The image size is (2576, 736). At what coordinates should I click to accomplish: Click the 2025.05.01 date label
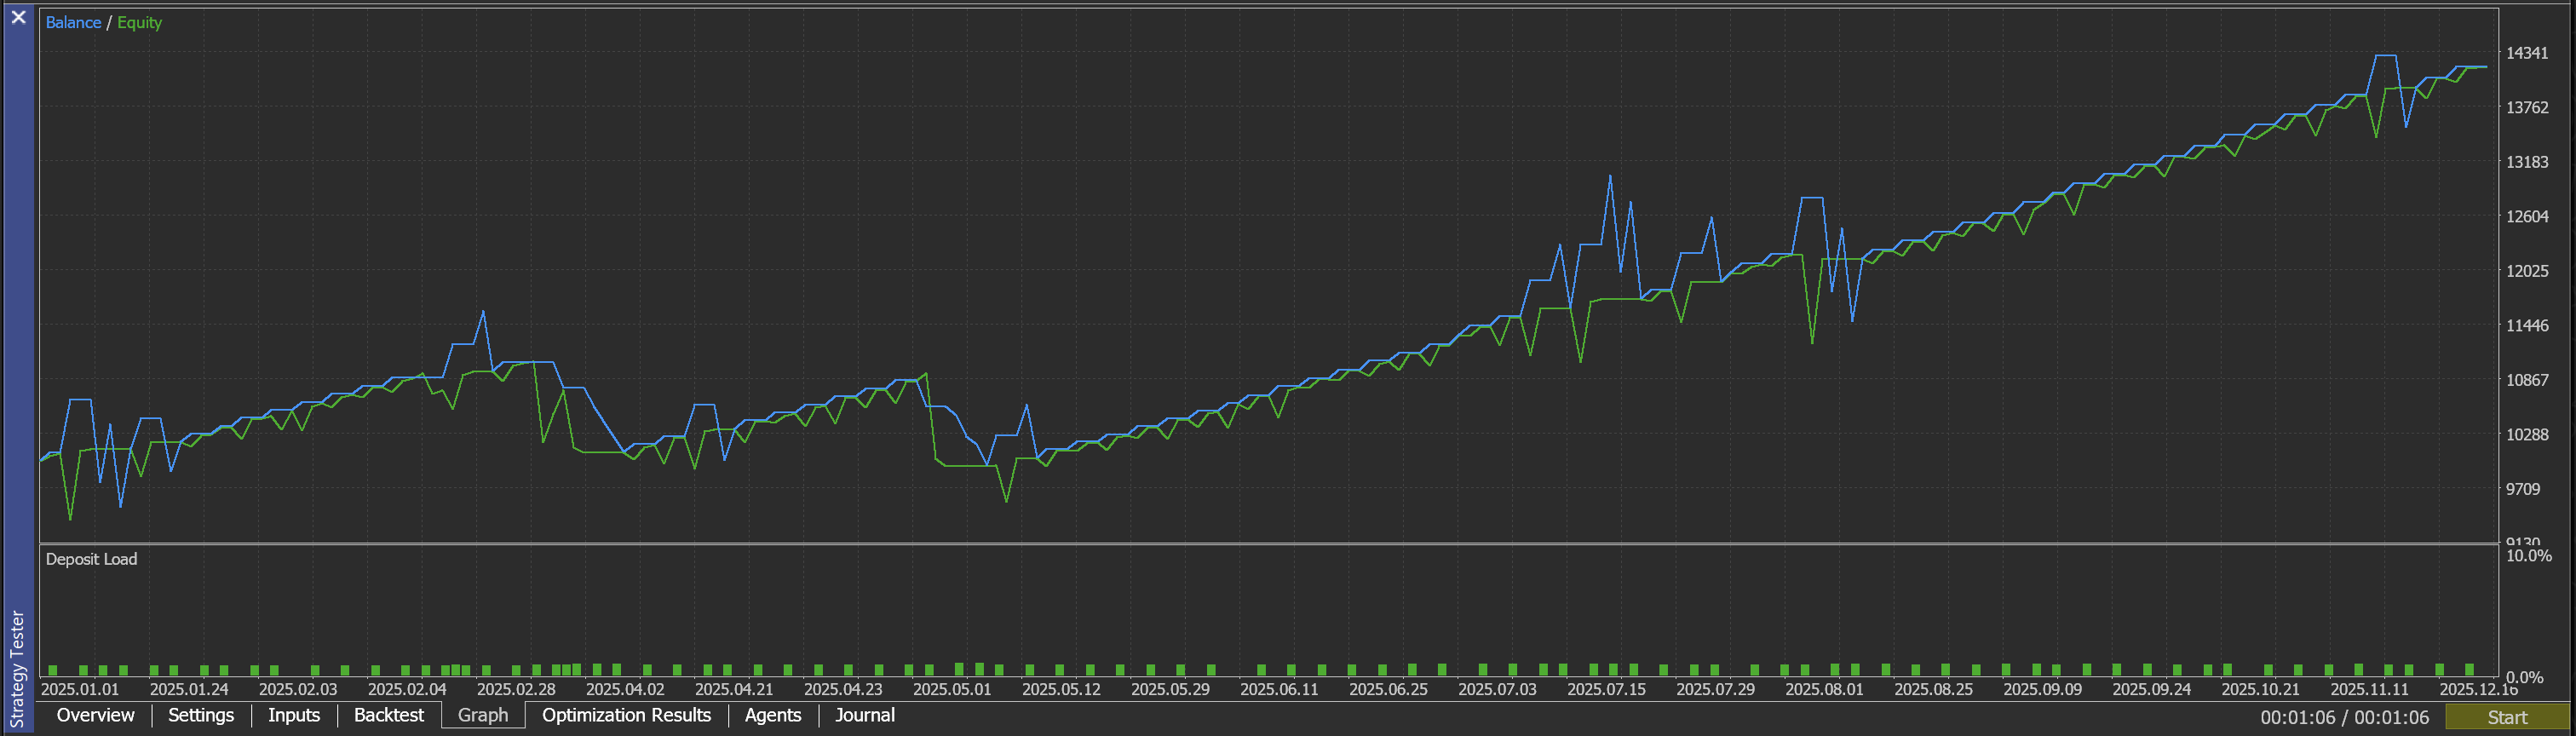pyautogui.click(x=952, y=689)
